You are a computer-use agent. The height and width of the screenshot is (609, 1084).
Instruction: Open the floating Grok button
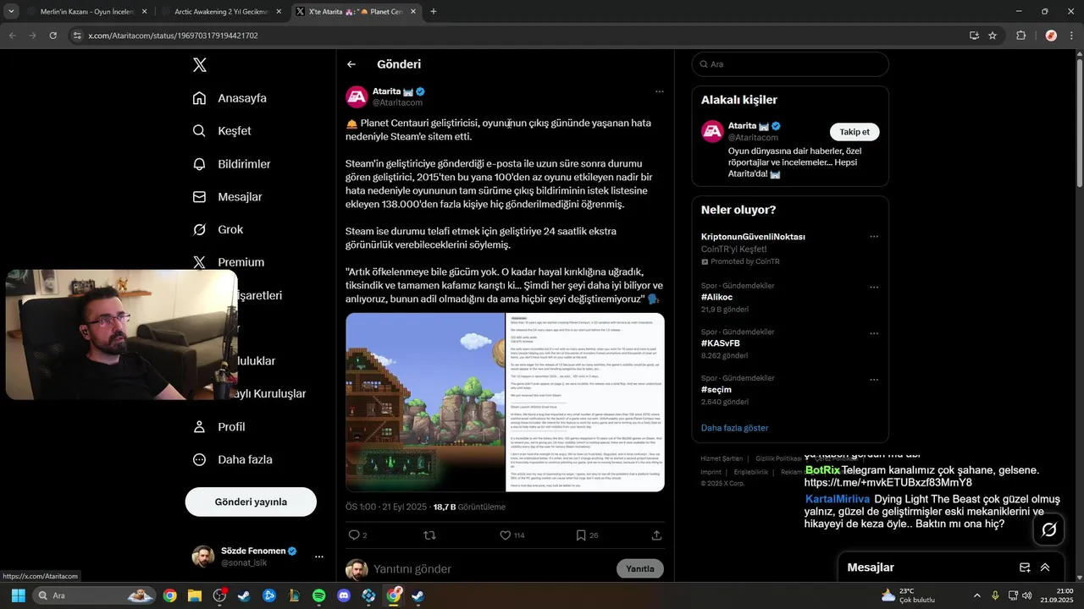point(1049,529)
